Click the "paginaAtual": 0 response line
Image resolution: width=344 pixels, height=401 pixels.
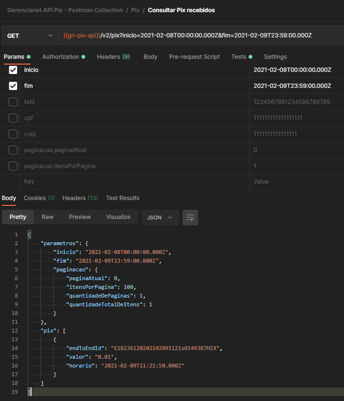93,278
